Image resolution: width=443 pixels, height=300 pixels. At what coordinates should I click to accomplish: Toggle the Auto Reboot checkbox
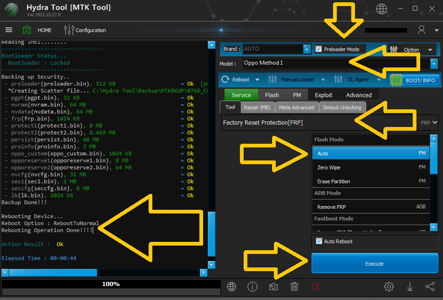click(x=319, y=241)
